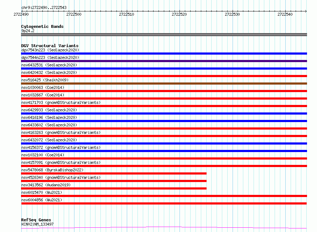Click the chr9:2722490..2722543 region label
The height and width of the screenshot is (232, 317).
tap(44, 8)
